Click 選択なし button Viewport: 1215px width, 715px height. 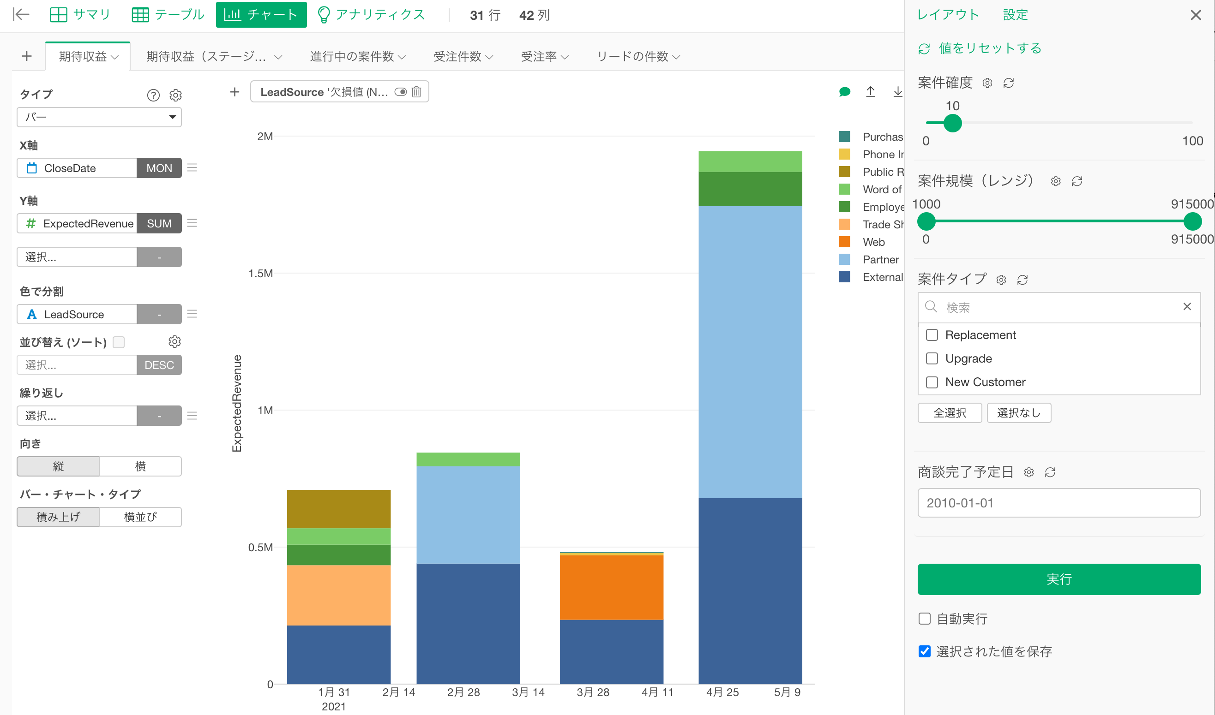pos(1019,412)
